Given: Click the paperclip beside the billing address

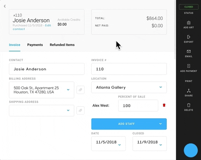Looking at the screenshot, I should tap(80, 90).
